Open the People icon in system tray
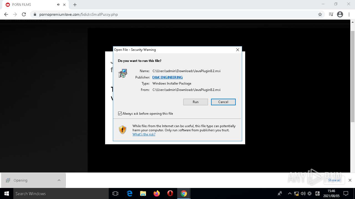This screenshot has height=199, width=355. [x=280, y=193]
